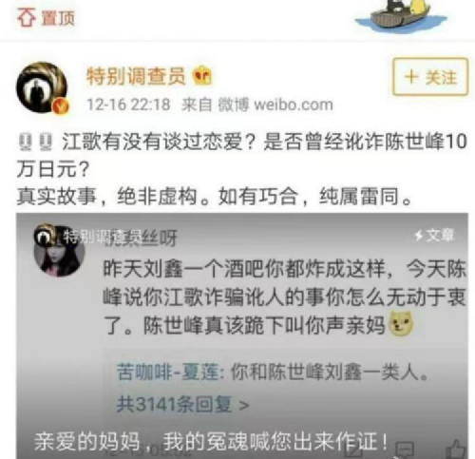Open the article title 亲爱的妈妈 caption
Screen dimensions: 475x459
(211, 441)
